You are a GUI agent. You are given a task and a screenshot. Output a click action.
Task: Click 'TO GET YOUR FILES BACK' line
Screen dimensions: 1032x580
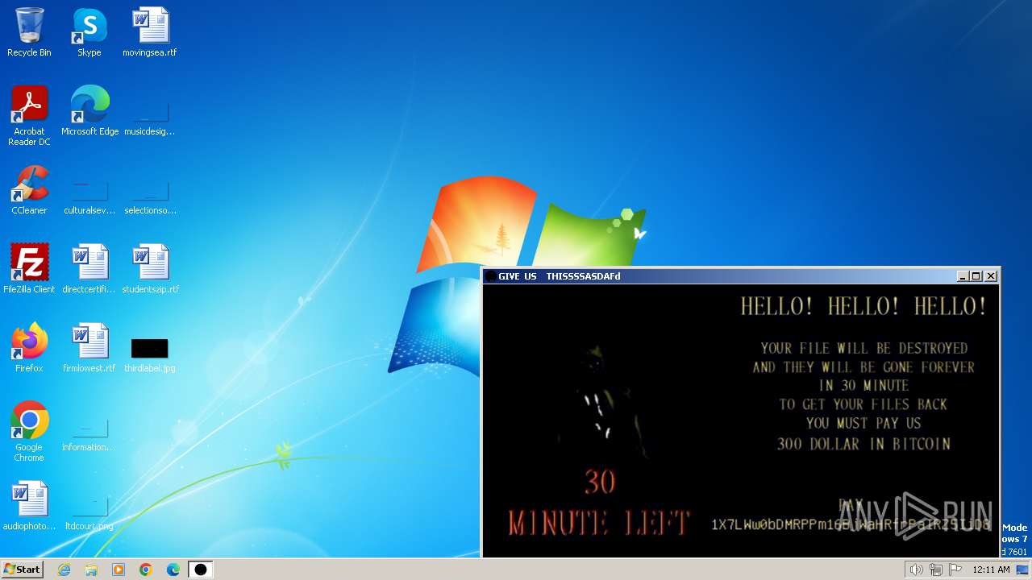tap(863, 404)
